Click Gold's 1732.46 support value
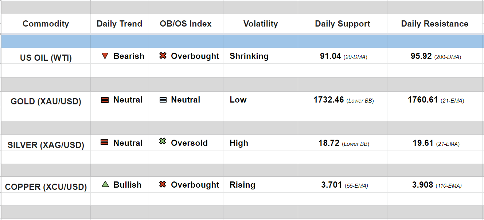Viewport: 484px width, 220px height. [x=329, y=100]
